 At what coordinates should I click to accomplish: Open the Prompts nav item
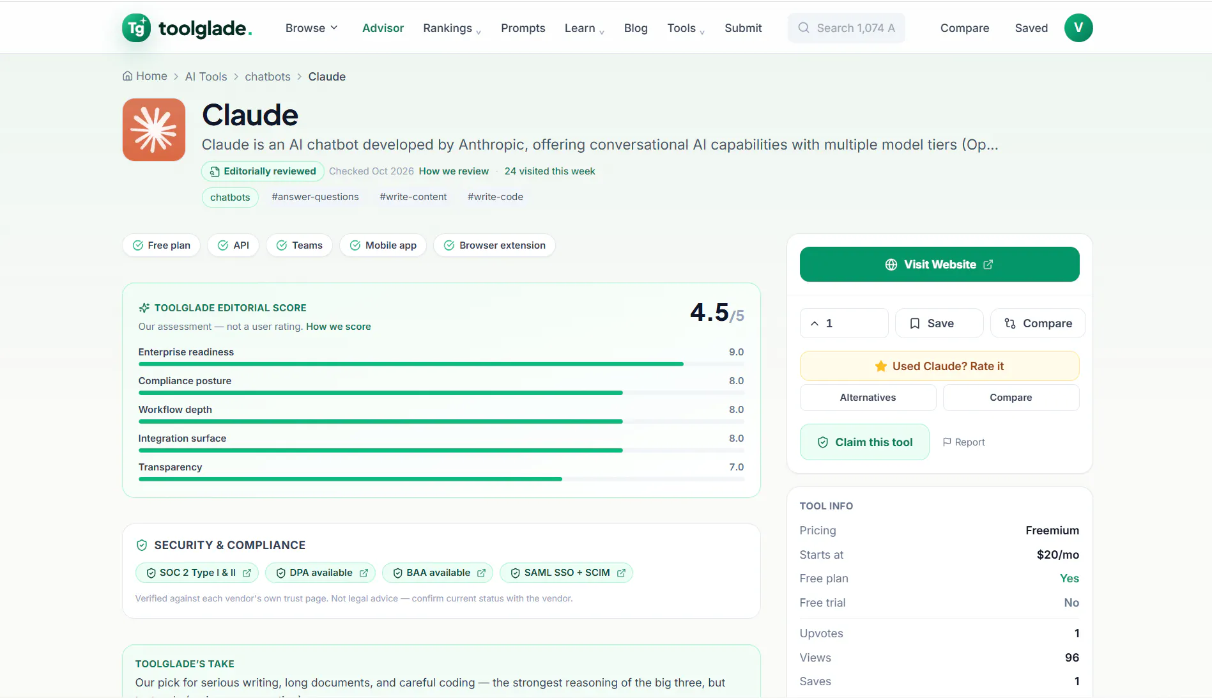[523, 28]
